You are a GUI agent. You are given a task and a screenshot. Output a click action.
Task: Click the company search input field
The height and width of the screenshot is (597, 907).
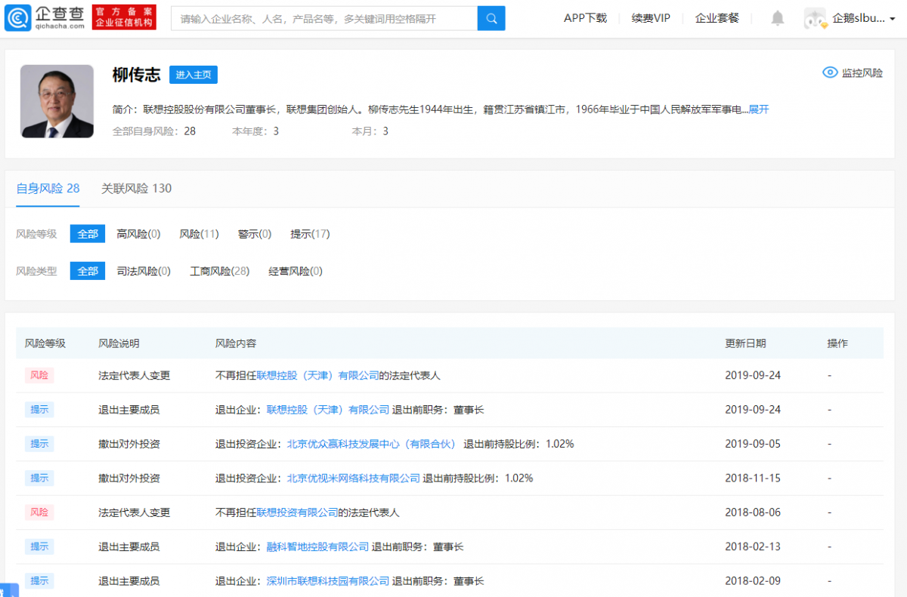(325, 18)
